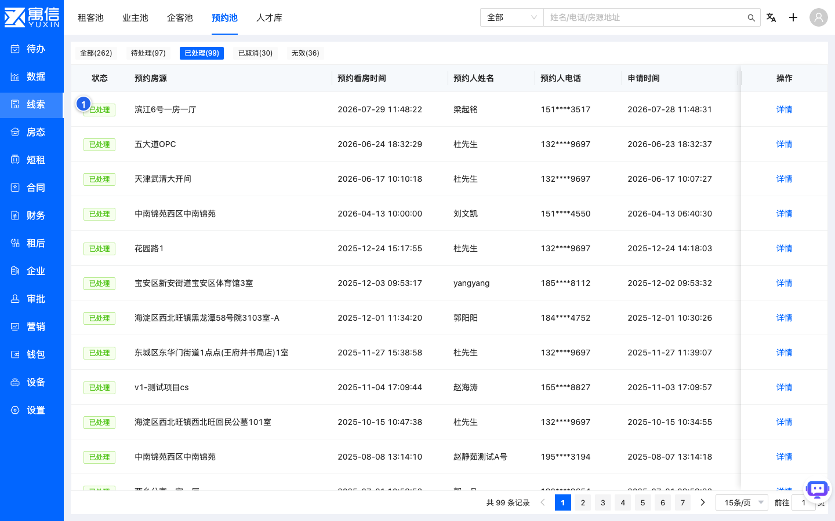Go to page 7
The height and width of the screenshot is (521, 835).
[x=682, y=502]
